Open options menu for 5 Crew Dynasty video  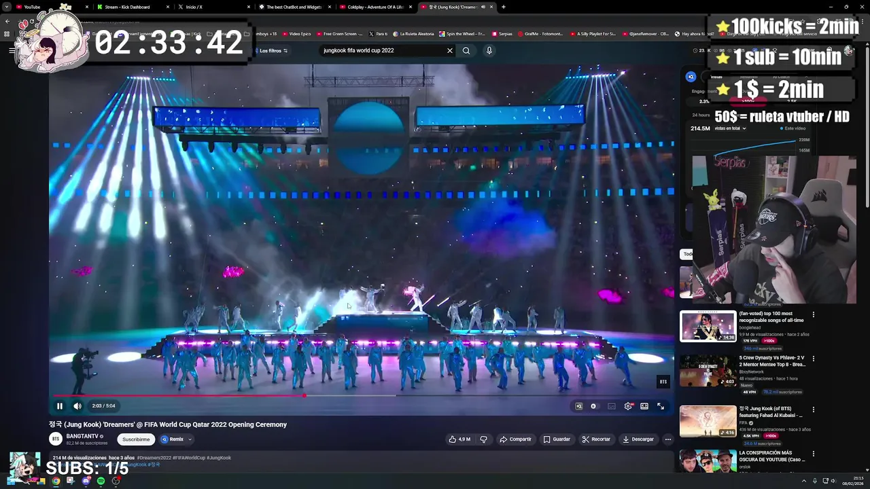click(x=813, y=359)
